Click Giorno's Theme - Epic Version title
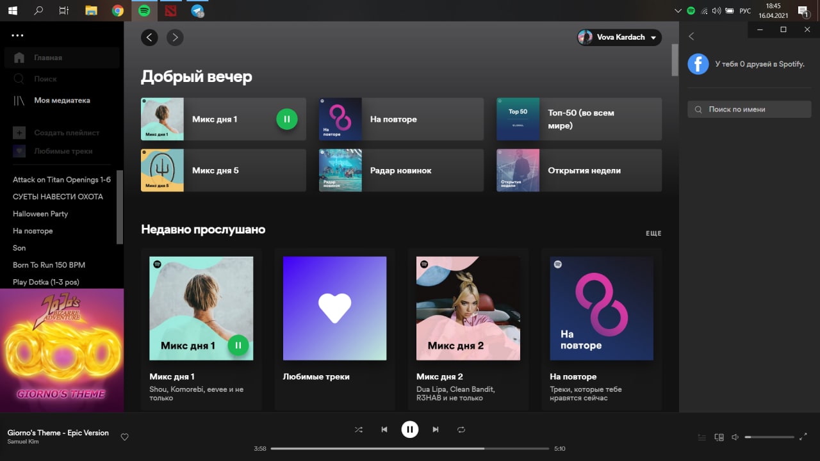 pyautogui.click(x=58, y=433)
